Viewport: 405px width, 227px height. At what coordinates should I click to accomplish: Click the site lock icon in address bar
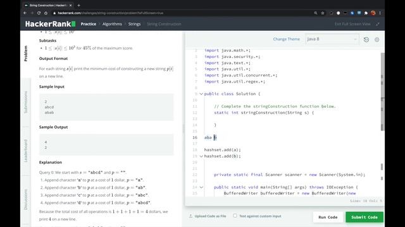coord(54,13)
